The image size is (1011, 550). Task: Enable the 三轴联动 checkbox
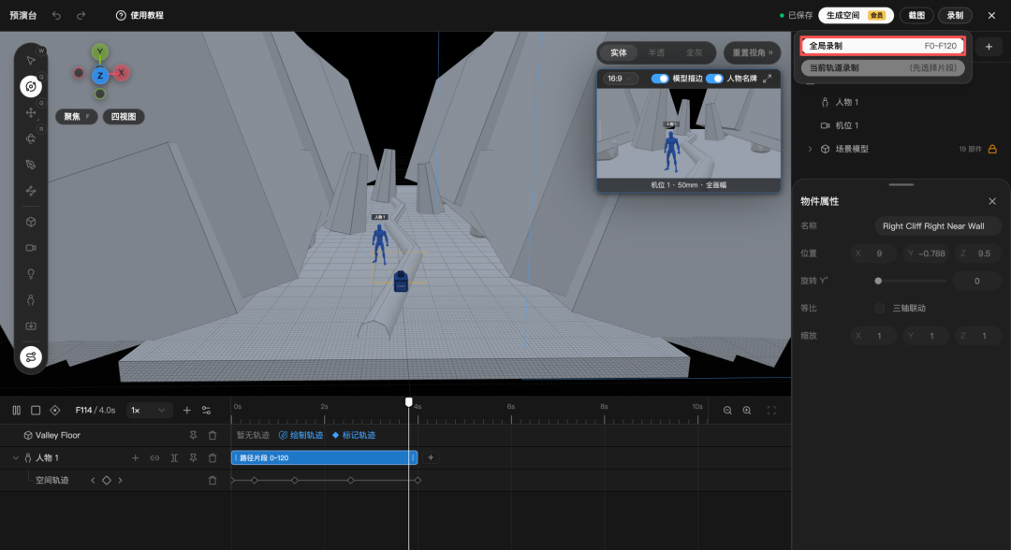coord(879,309)
